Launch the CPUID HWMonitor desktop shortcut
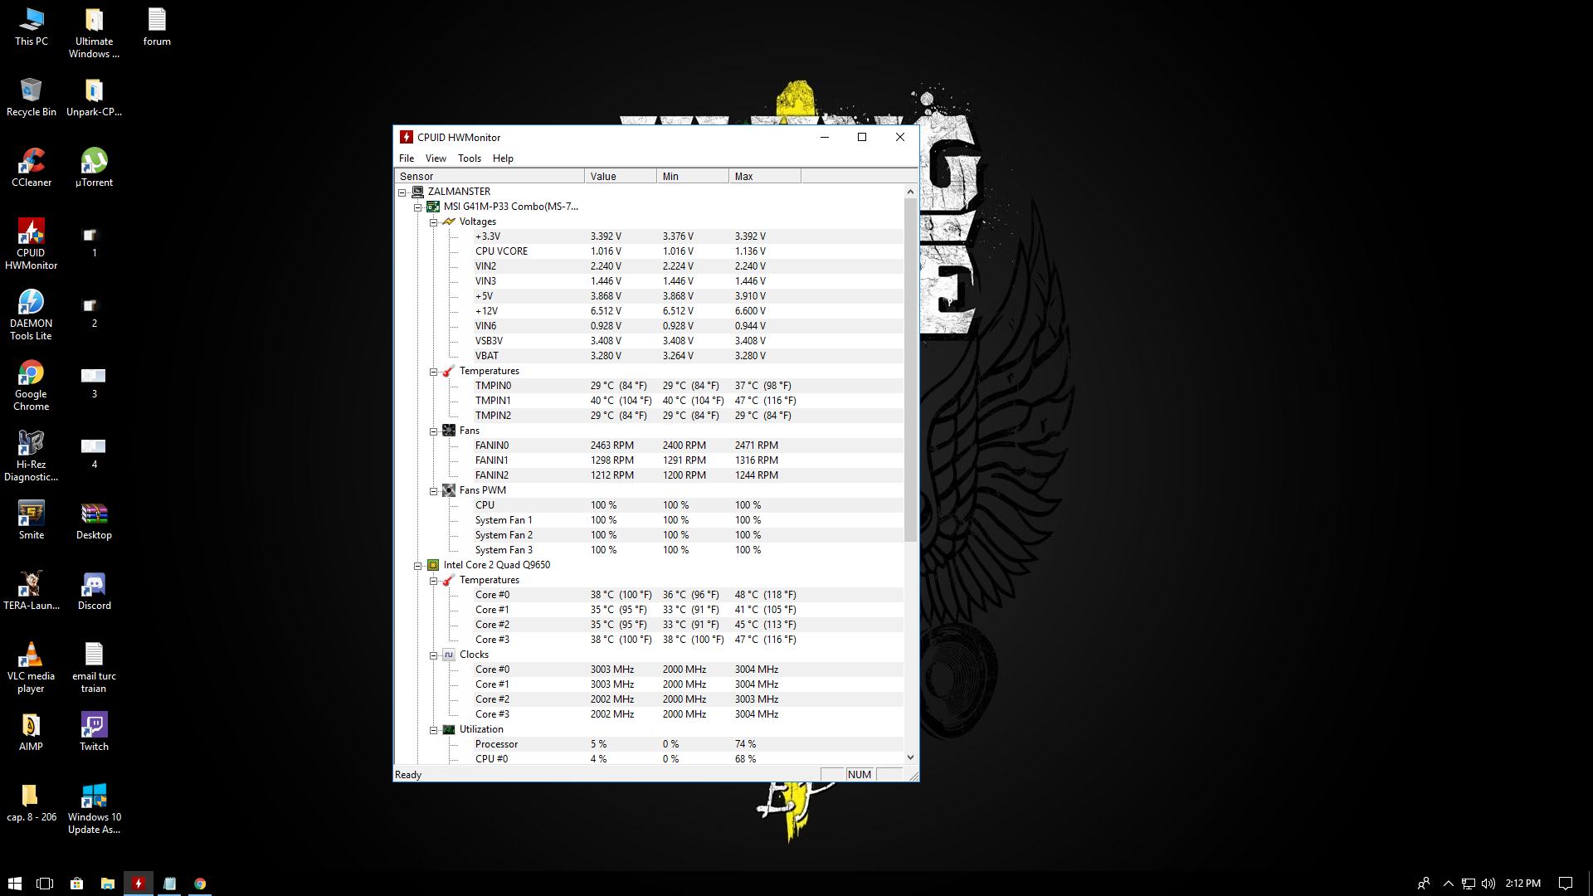 coord(32,244)
